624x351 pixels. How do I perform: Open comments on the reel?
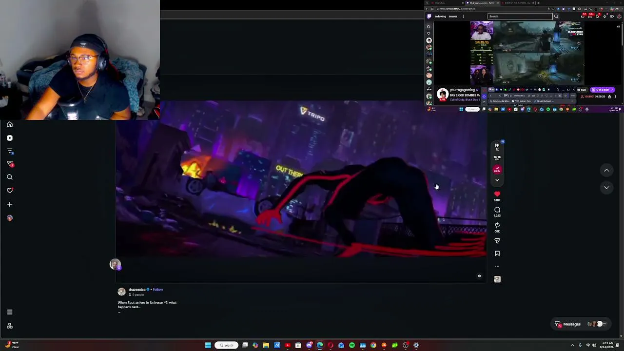coord(497,210)
